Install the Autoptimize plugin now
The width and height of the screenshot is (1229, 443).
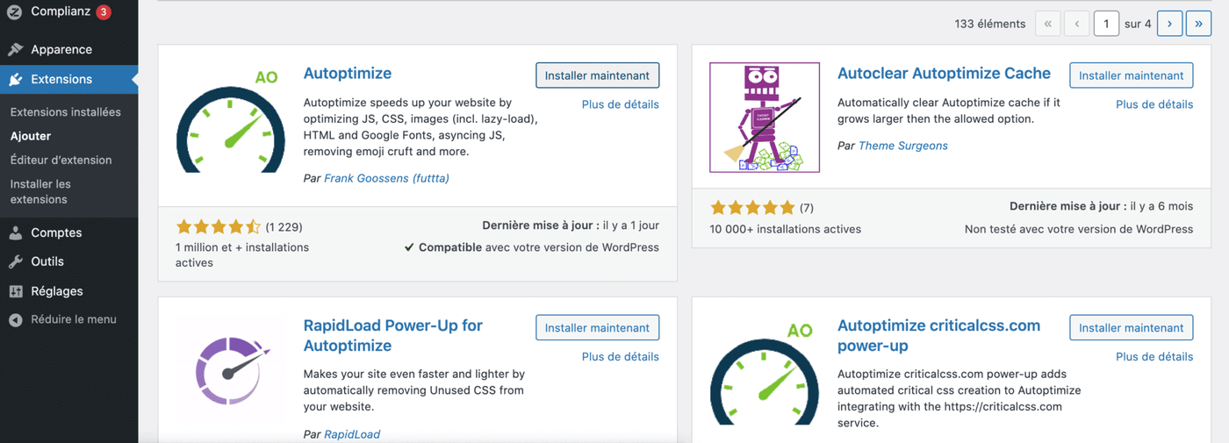tap(597, 75)
